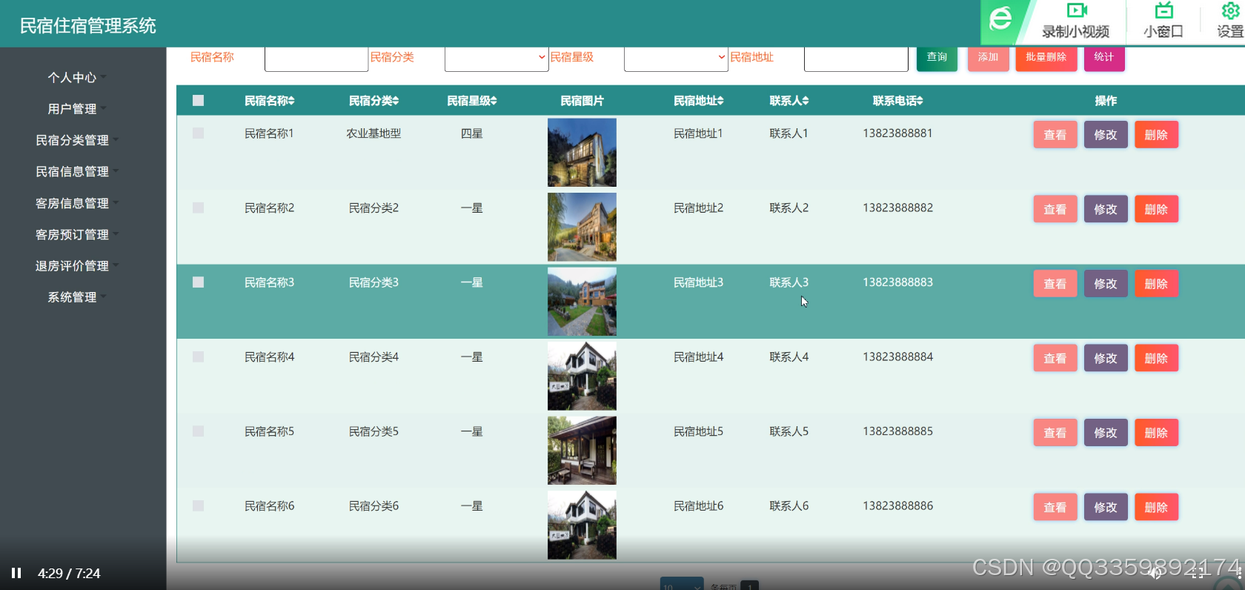
Task: Expand 客房预订管理 sidebar menu
Action: point(77,234)
